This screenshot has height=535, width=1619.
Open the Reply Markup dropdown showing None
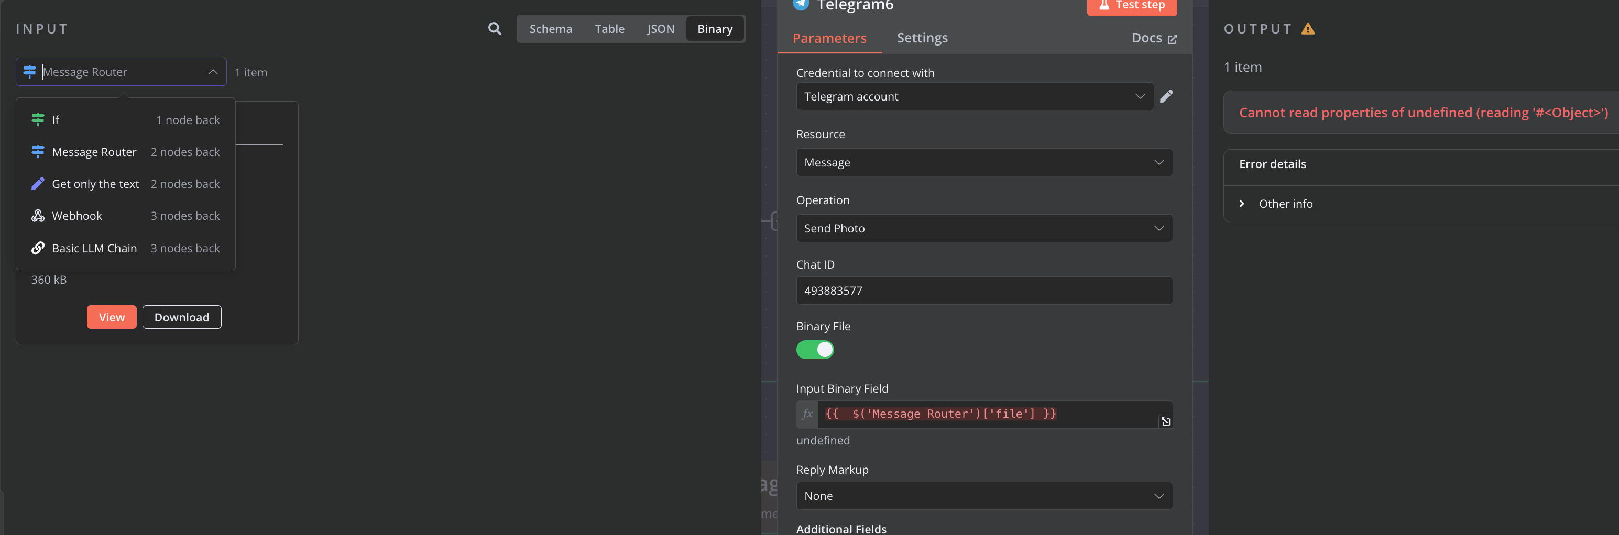(984, 496)
